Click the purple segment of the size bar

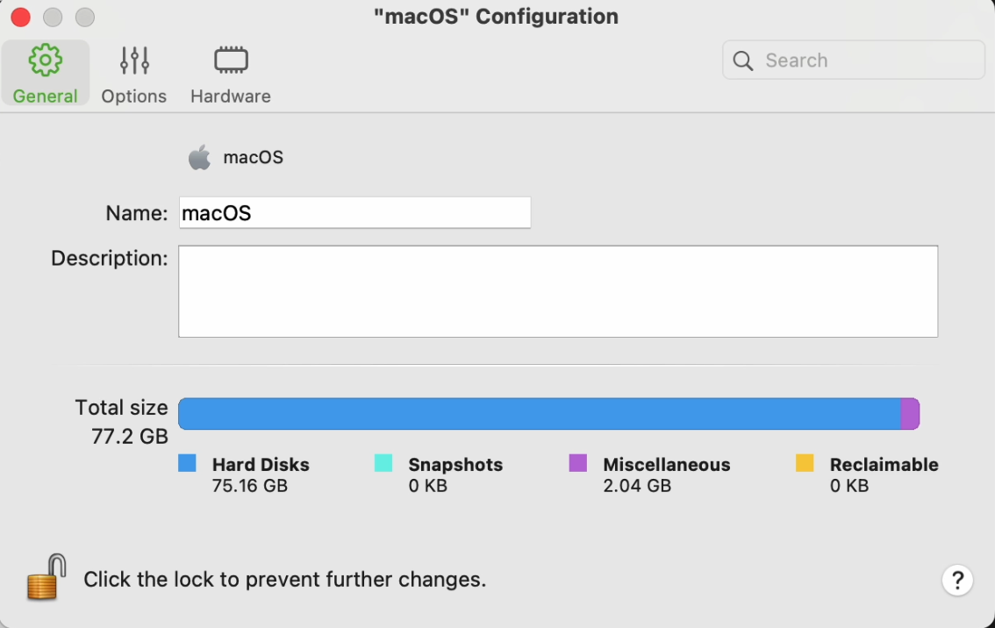(910, 414)
